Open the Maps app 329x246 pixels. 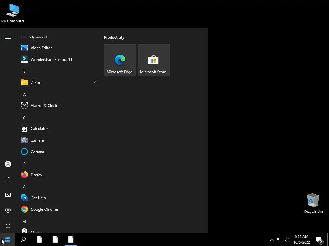pyautogui.click(x=58, y=231)
